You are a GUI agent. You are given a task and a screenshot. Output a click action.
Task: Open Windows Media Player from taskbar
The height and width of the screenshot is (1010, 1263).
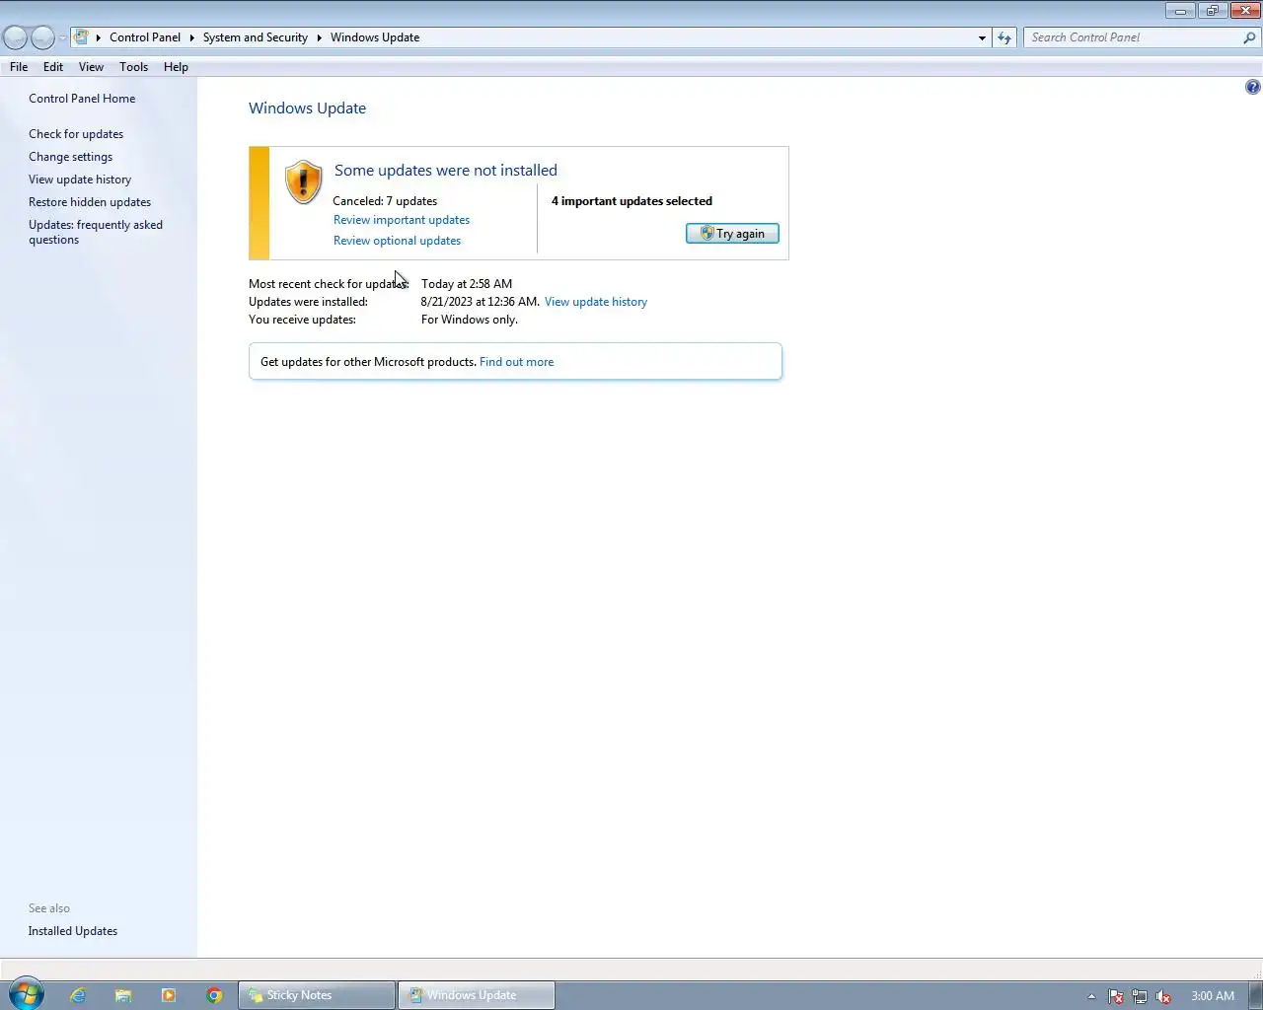coord(169,995)
